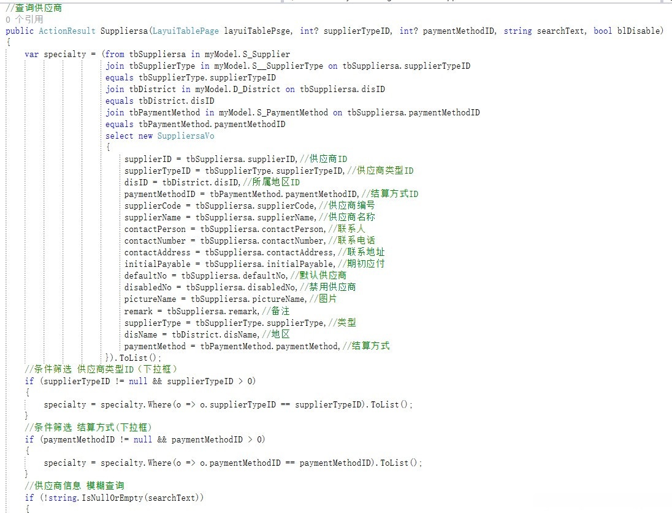Screen dimensions: 672x513
Task: Click the line "equals tbSupplierType.supplierTypeID"
Action: point(191,78)
